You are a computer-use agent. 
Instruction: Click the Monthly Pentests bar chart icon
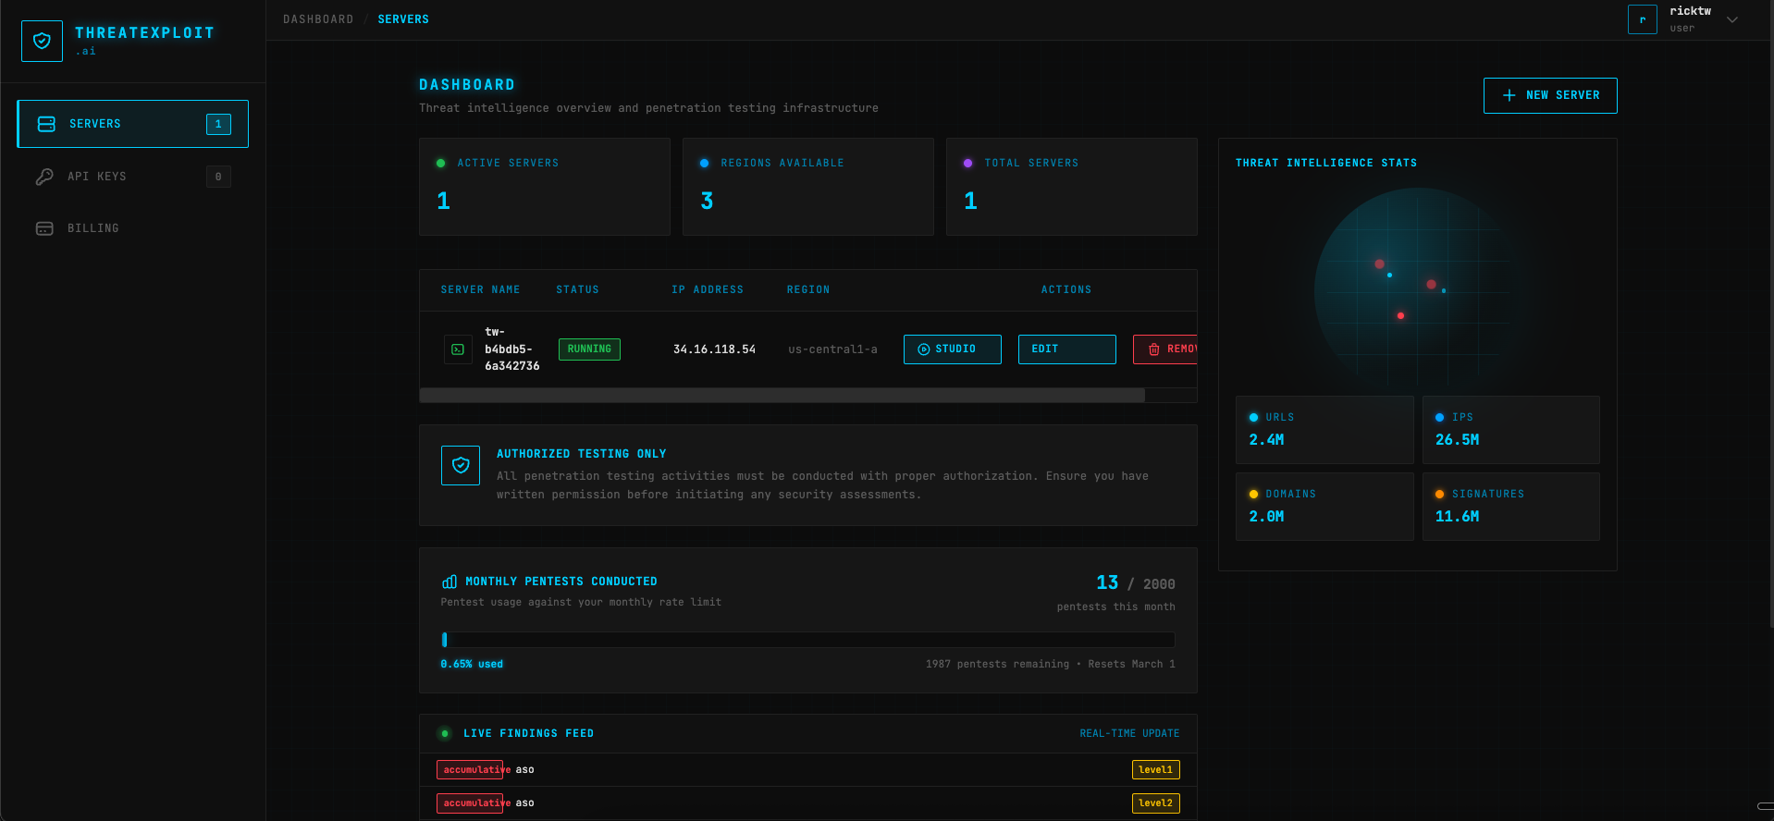[x=450, y=582]
